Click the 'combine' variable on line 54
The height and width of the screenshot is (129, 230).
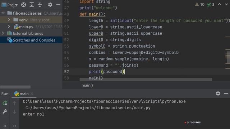97,53
